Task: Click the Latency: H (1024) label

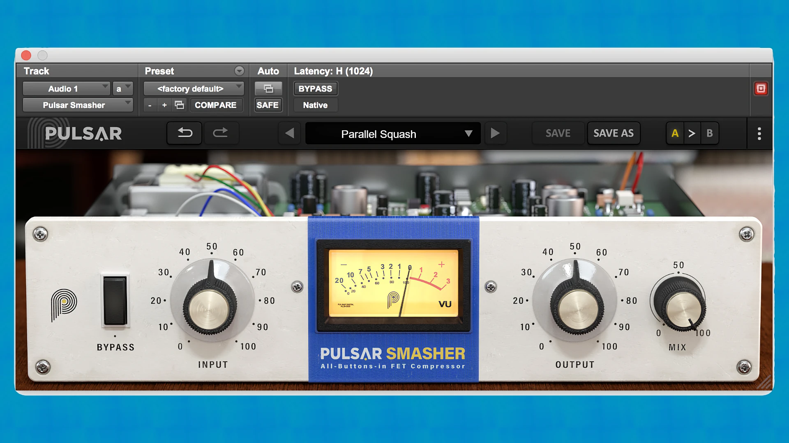Action: pos(333,71)
